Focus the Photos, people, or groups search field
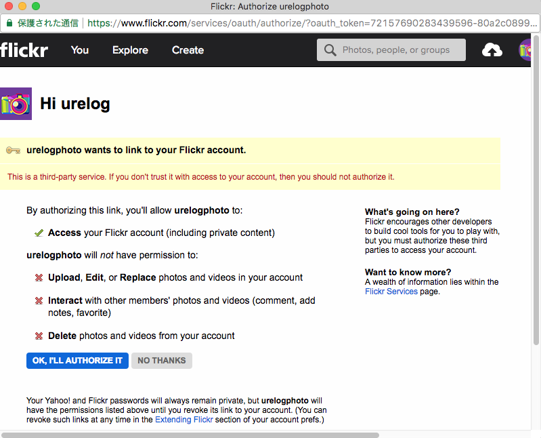541x438 pixels. tap(391, 50)
